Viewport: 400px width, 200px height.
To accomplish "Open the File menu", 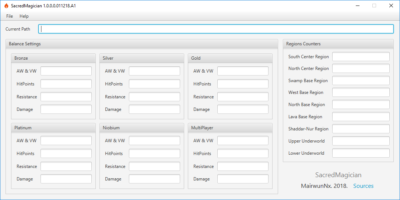I will [x=10, y=16].
